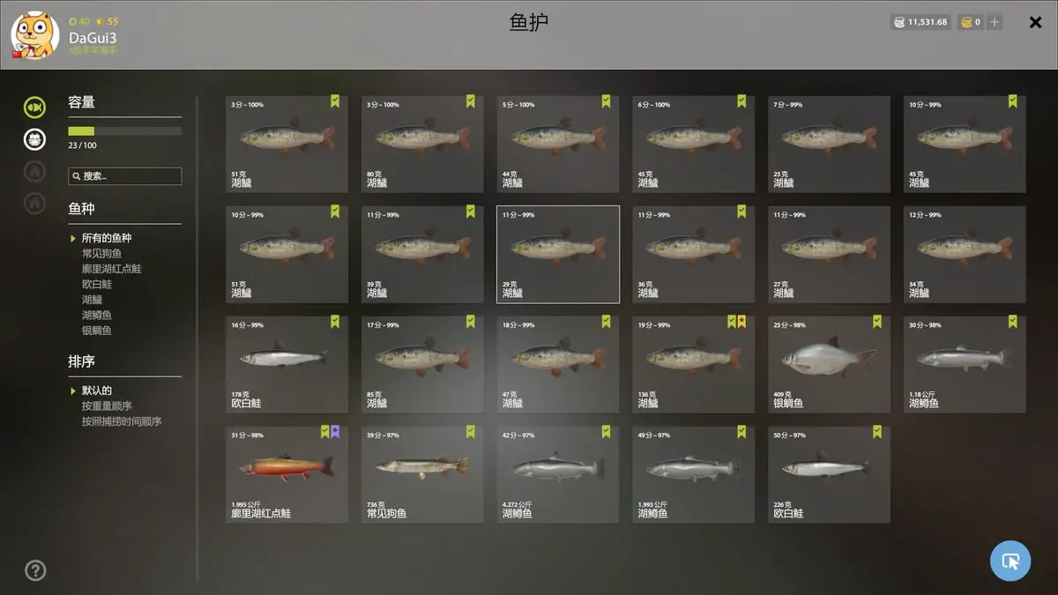Toggle the gold star on 136克 湖鱥 card
The height and width of the screenshot is (595, 1058).
741,322
